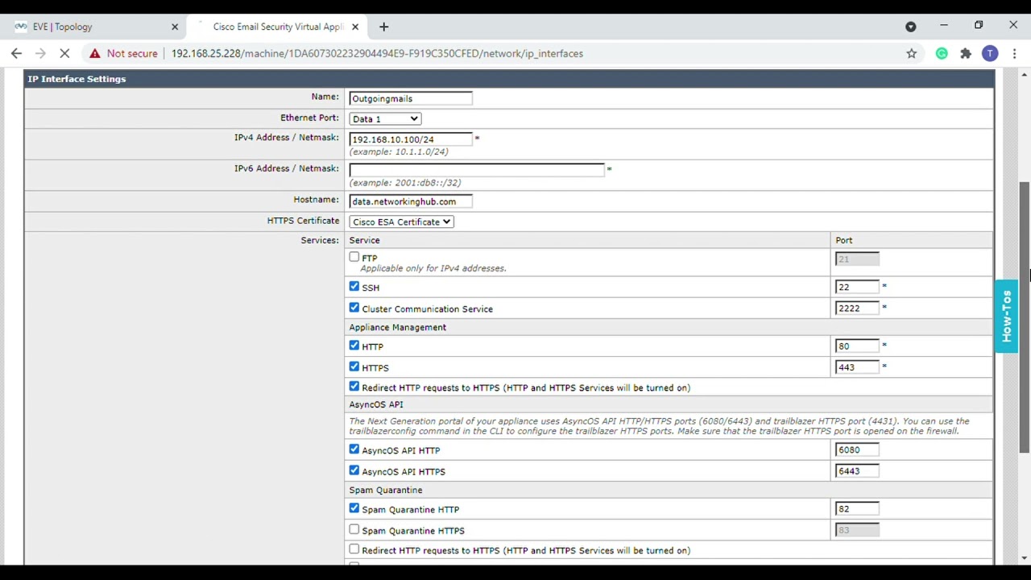Click the IPv4 Address / Netmask field
The image size is (1031, 580).
(411, 139)
